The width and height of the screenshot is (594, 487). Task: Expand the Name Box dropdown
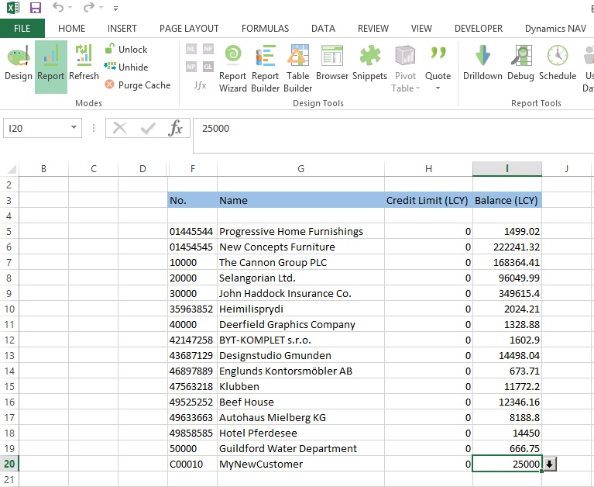pos(74,129)
